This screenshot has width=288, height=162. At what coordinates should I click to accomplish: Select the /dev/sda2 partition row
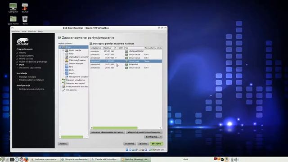point(126,58)
